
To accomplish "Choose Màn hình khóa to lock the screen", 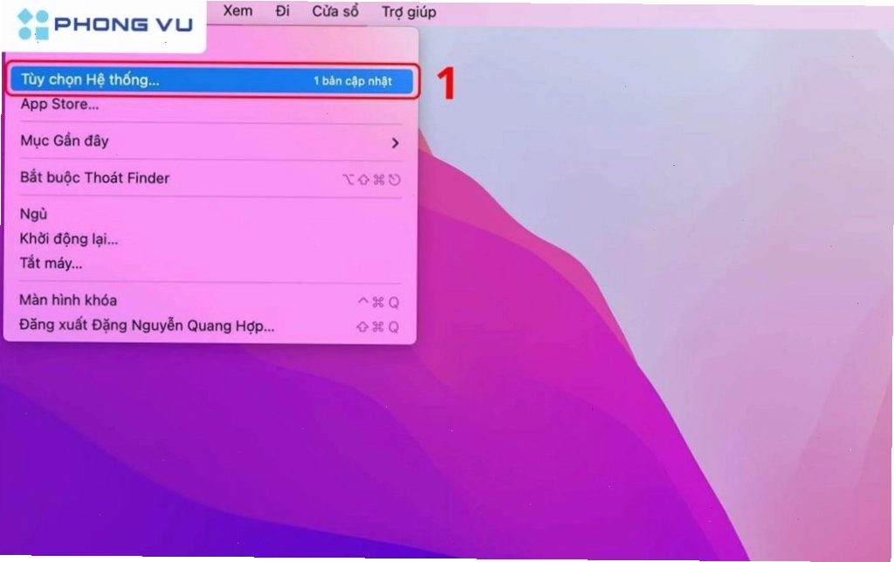I will pos(211,300).
